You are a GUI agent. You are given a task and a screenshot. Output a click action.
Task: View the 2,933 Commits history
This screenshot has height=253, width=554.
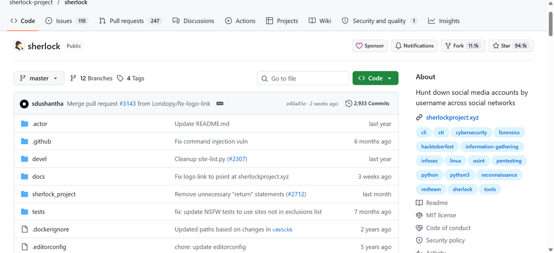[367, 104]
